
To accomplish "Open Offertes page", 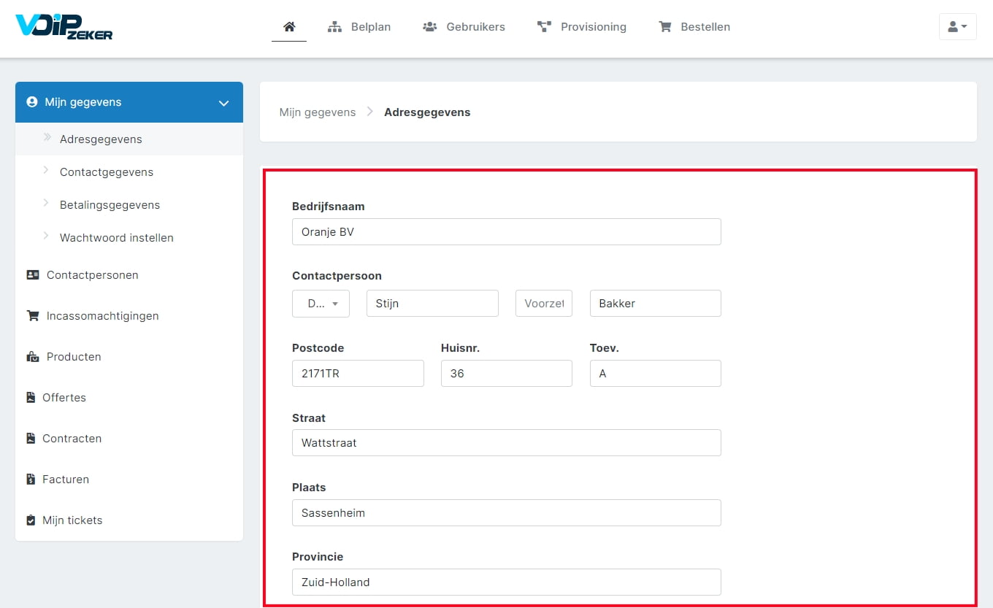I will point(129,398).
